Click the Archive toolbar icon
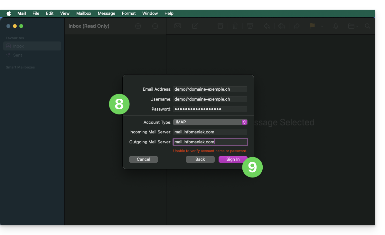The image size is (385, 235). [220, 26]
